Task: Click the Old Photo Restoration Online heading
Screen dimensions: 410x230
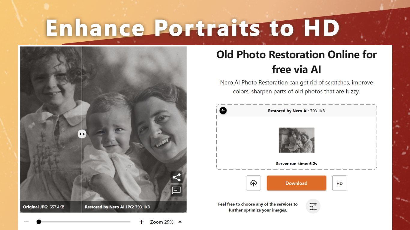Action: click(297, 62)
